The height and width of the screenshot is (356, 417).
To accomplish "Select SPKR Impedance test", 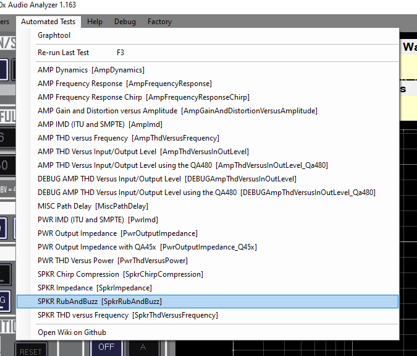I will click(208, 288).
